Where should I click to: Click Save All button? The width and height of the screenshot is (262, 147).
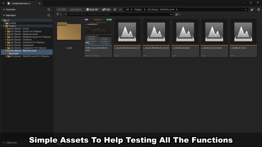pos(92,10)
